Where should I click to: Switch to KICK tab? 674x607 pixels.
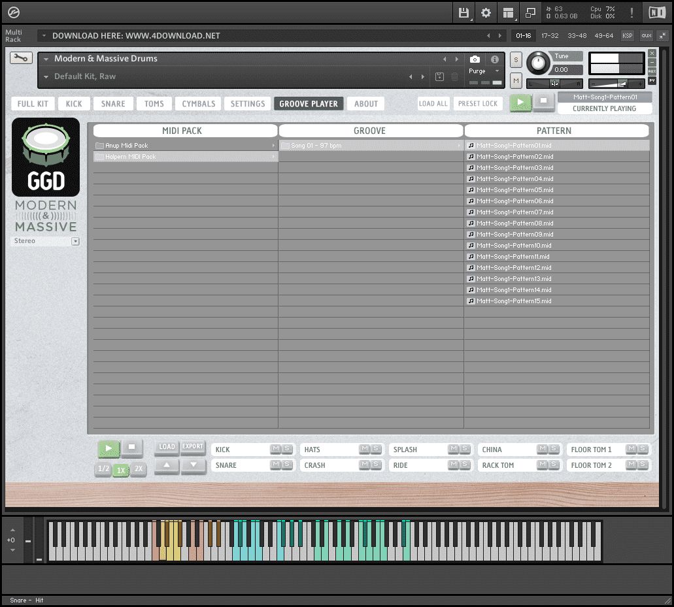pos(74,104)
